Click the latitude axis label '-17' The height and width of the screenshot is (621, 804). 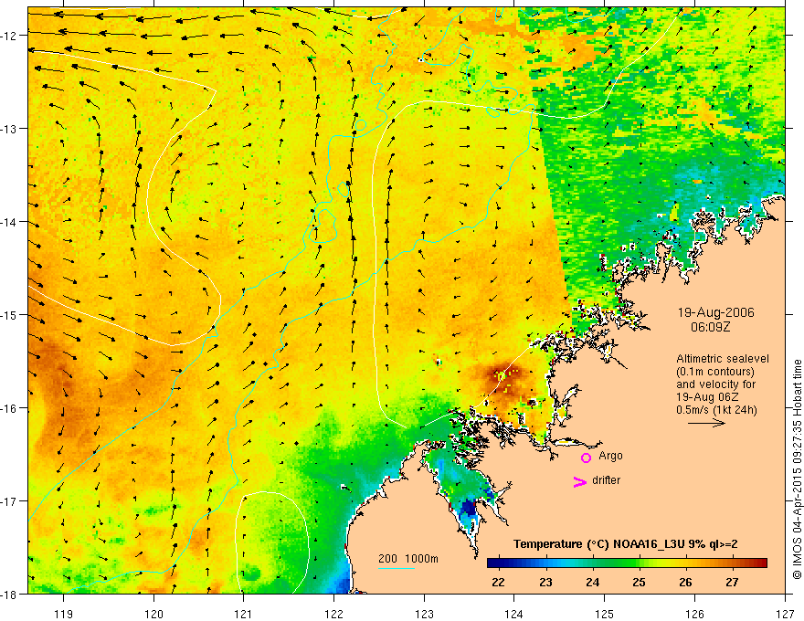click(10, 500)
